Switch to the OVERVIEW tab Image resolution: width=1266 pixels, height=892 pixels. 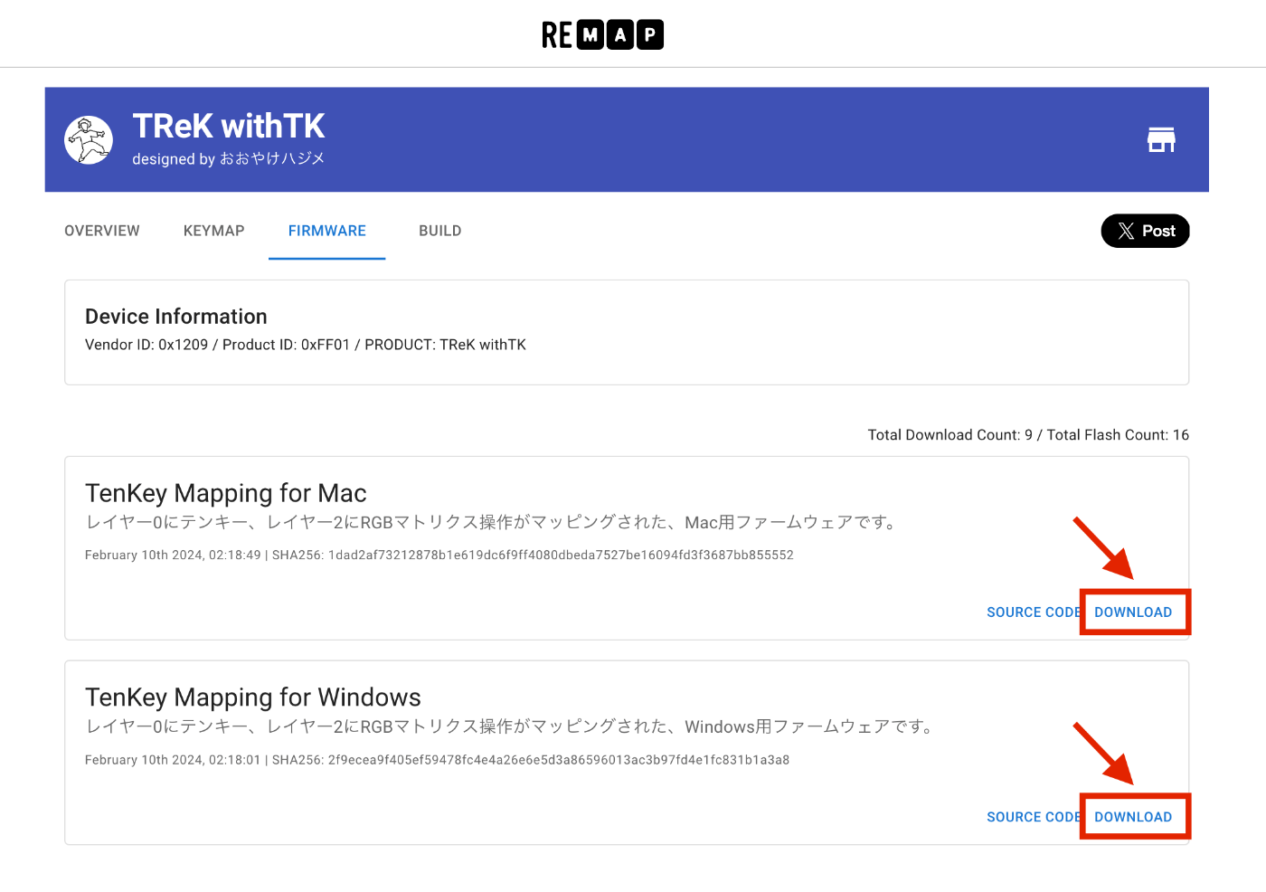(x=102, y=231)
